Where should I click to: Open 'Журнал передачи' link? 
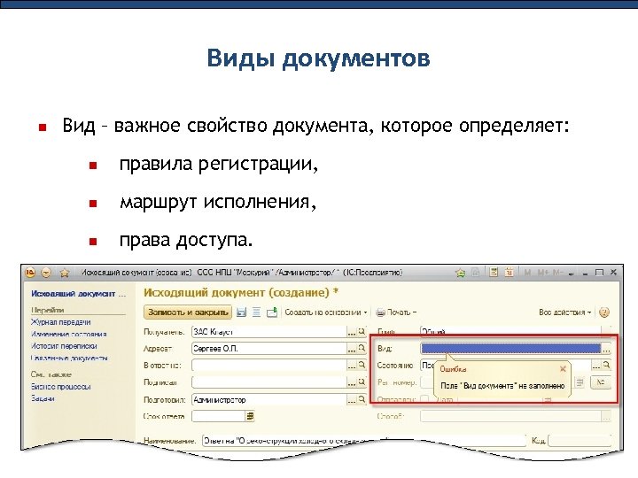point(61,322)
